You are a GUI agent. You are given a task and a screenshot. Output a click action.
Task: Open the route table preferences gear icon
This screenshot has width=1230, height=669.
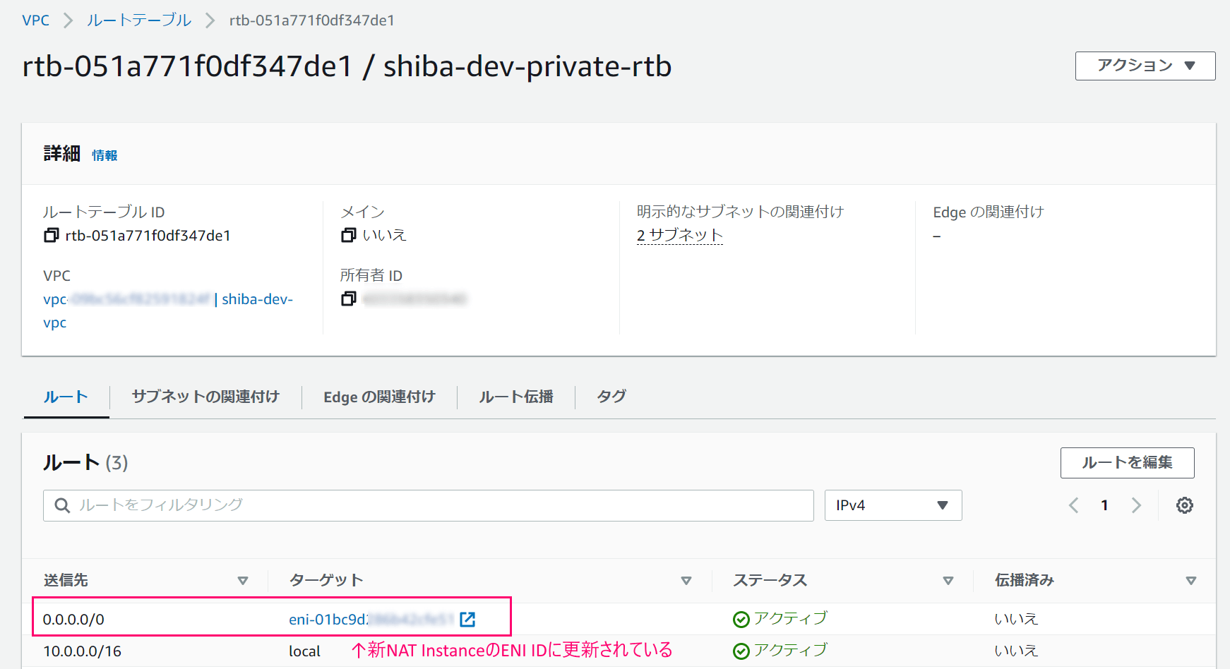pyautogui.click(x=1185, y=505)
